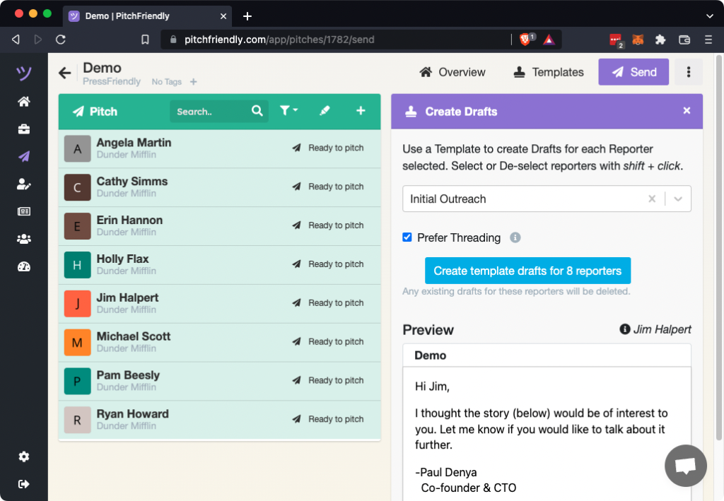Click the dashboard gauge sidebar icon

tap(24, 266)
